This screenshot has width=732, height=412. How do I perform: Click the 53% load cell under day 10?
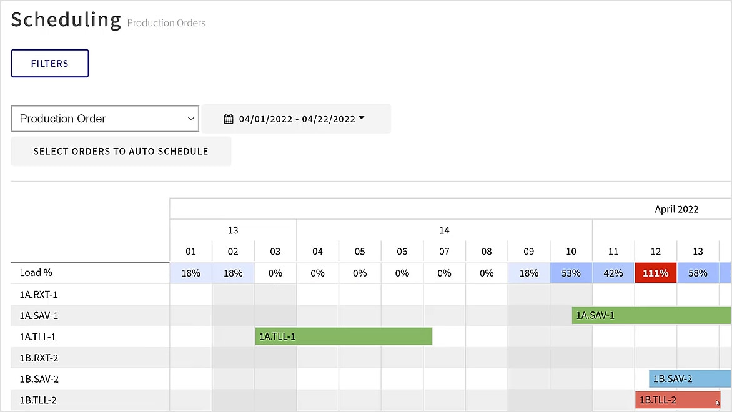(x=570, y=273)
